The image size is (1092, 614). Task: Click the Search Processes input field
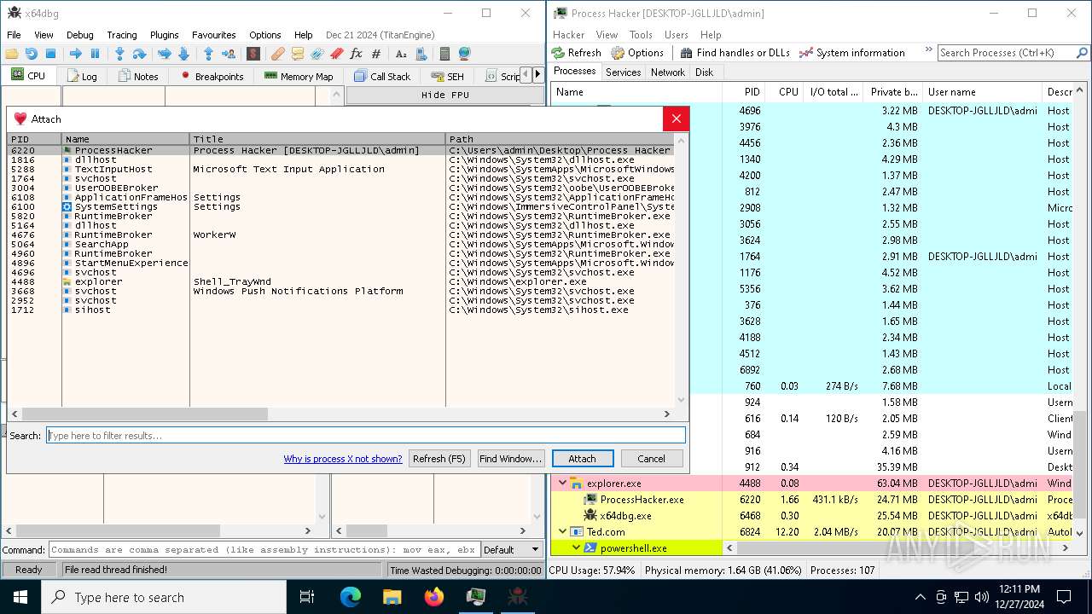pyautogui.click(x=1014, y=53)
